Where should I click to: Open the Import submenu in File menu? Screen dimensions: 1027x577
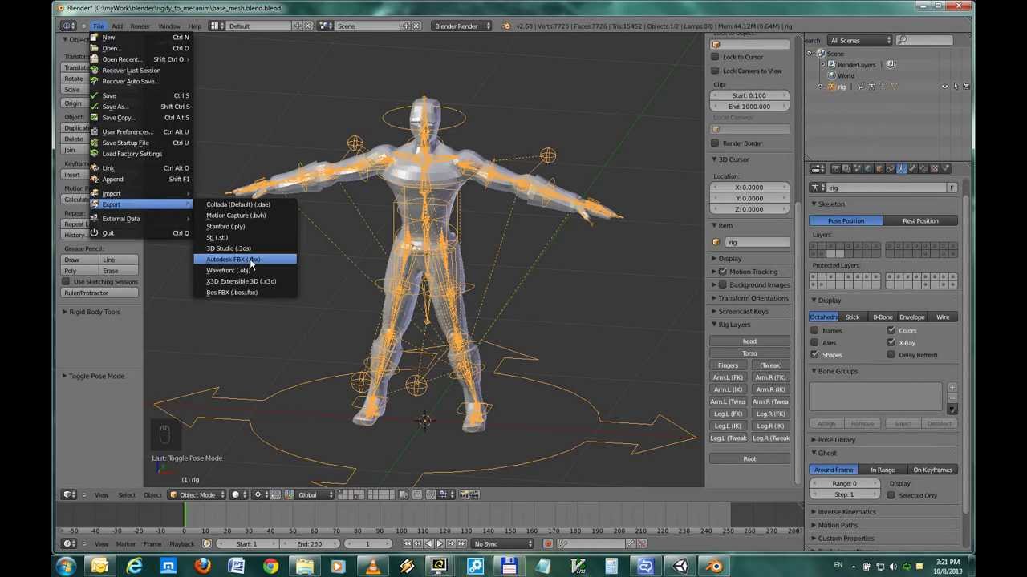click(x=140, y=193)
